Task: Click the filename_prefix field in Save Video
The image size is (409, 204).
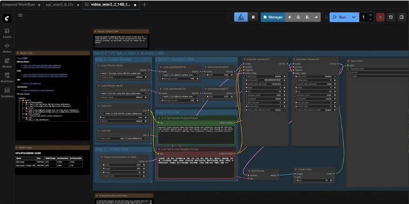Action: (379, 69)
